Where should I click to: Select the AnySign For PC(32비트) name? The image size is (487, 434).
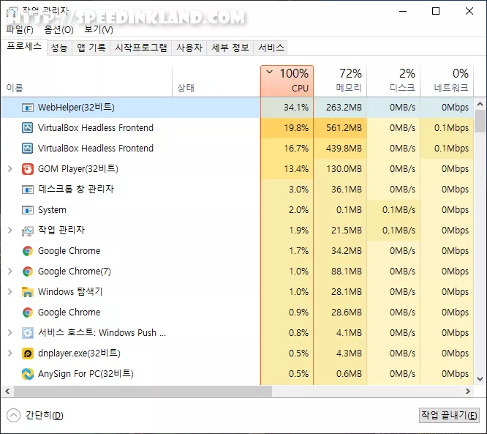pyautogui.click(x=86, y=374)
